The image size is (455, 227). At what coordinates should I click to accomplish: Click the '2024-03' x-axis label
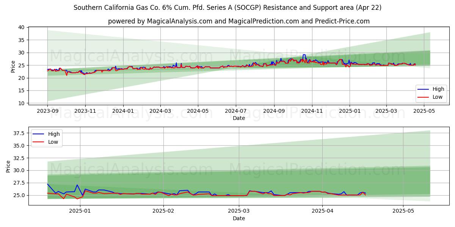[x=160, y=111]
